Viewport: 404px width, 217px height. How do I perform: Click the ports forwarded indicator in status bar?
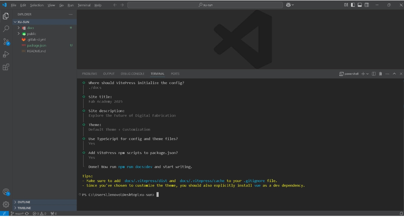point(54,214)
